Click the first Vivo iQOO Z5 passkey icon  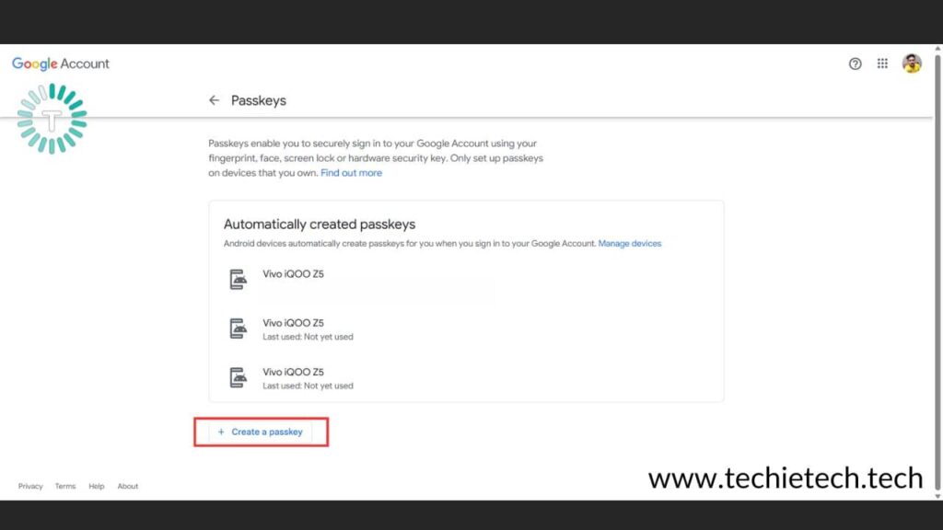[x=238, y=277]
